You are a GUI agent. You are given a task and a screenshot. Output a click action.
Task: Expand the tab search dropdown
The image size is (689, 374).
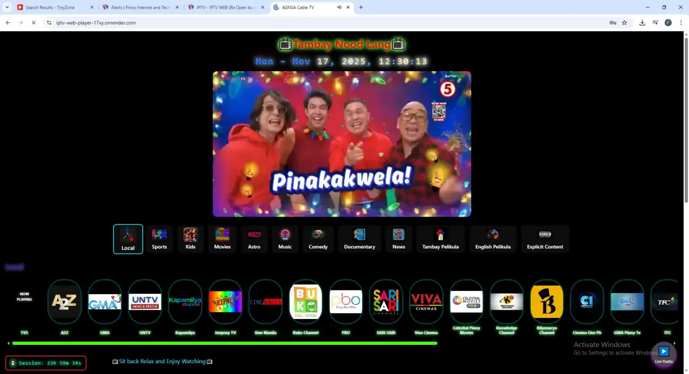pos(6,8)
